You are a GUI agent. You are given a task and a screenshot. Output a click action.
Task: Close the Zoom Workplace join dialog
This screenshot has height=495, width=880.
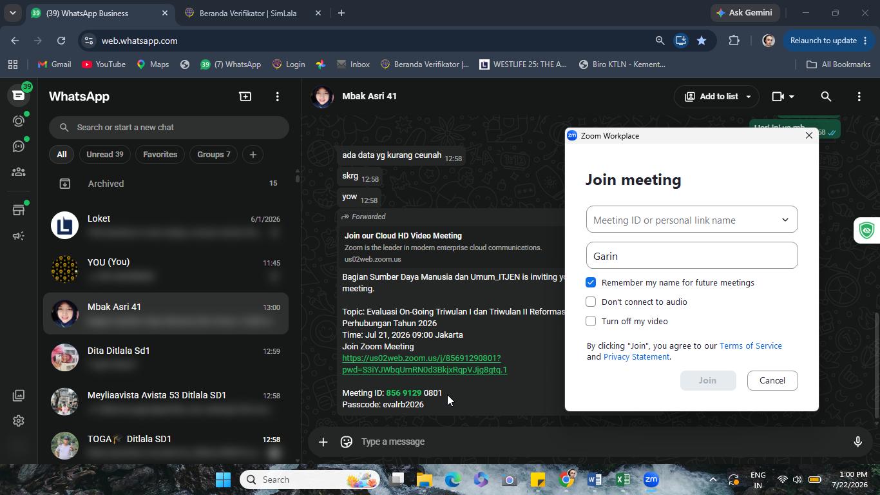pyautogui.click(x=809, y=135)
